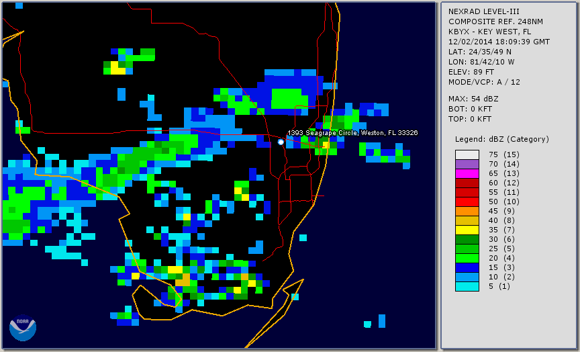The height and width of the screenshot is (352, 580).
Task: Click the 5 (1) legend label
Action: [499, 286]
